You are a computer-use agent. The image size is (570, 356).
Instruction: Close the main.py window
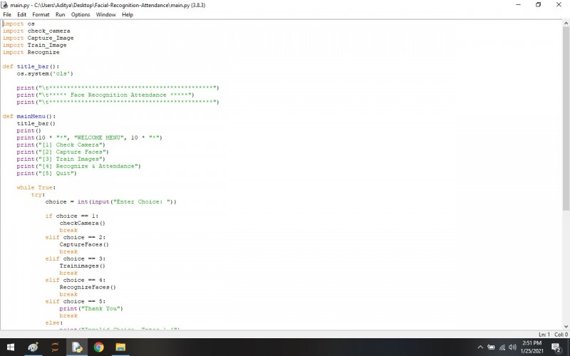coord(559,5)
